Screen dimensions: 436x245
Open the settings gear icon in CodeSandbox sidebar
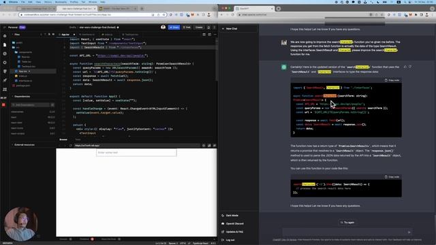pos(5,63)
